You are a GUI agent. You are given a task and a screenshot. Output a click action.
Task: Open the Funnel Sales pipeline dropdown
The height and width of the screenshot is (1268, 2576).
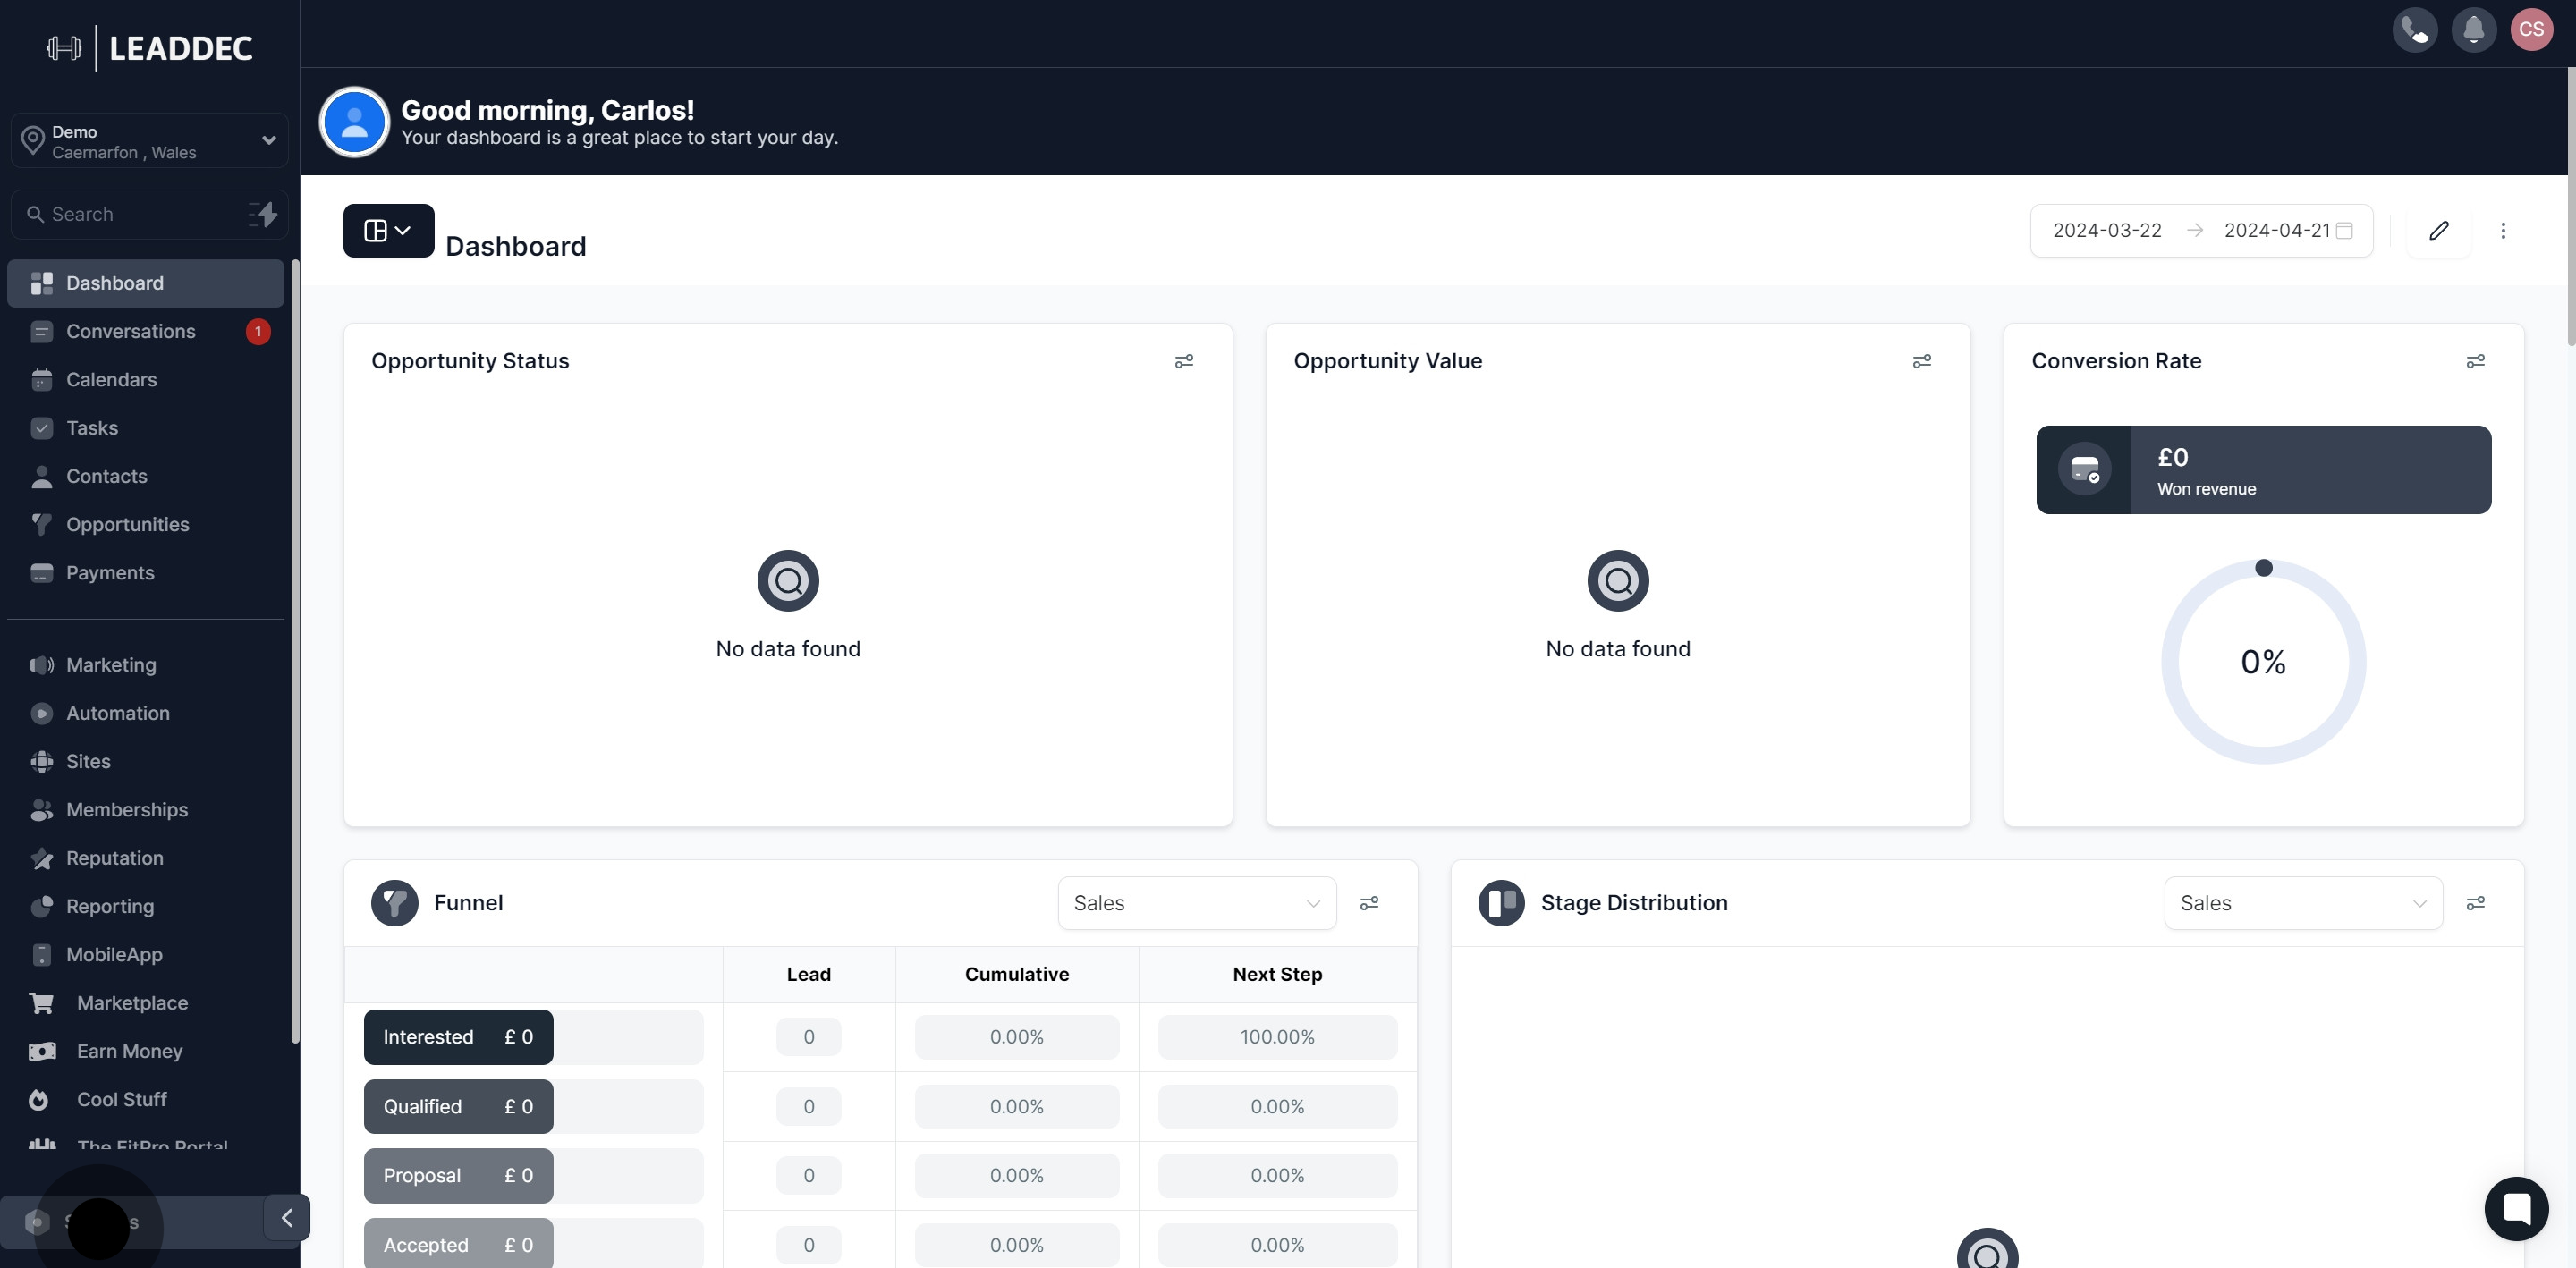(1197, 903)
